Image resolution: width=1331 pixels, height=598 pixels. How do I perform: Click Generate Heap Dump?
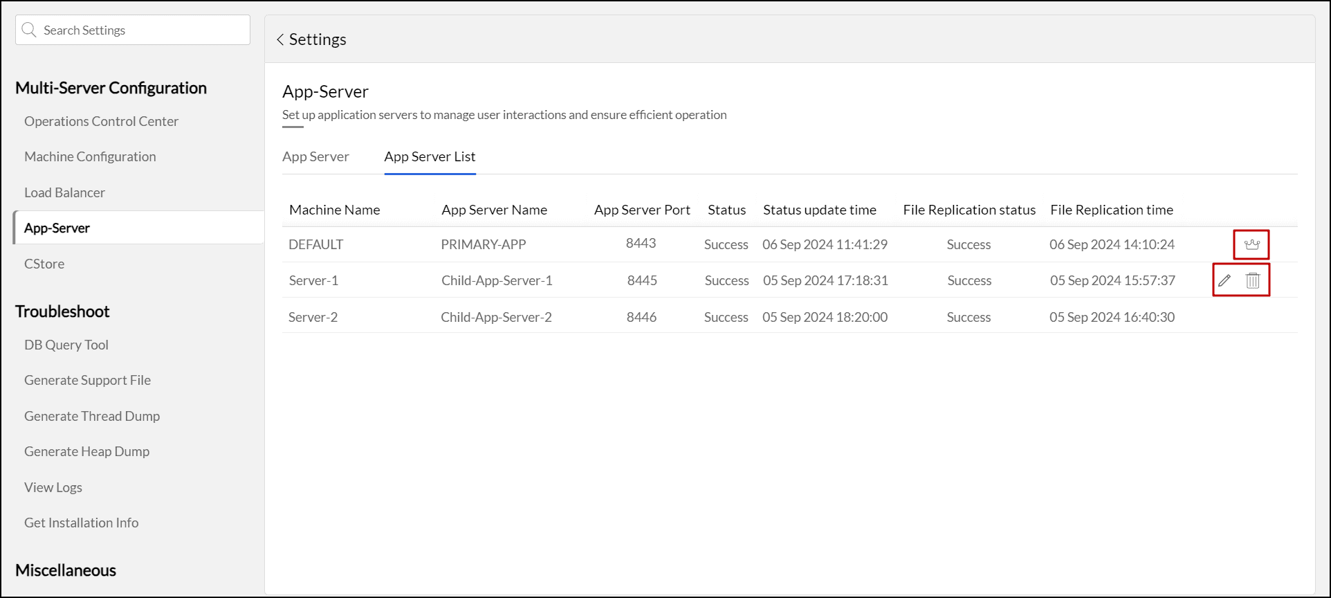[86, 451]
